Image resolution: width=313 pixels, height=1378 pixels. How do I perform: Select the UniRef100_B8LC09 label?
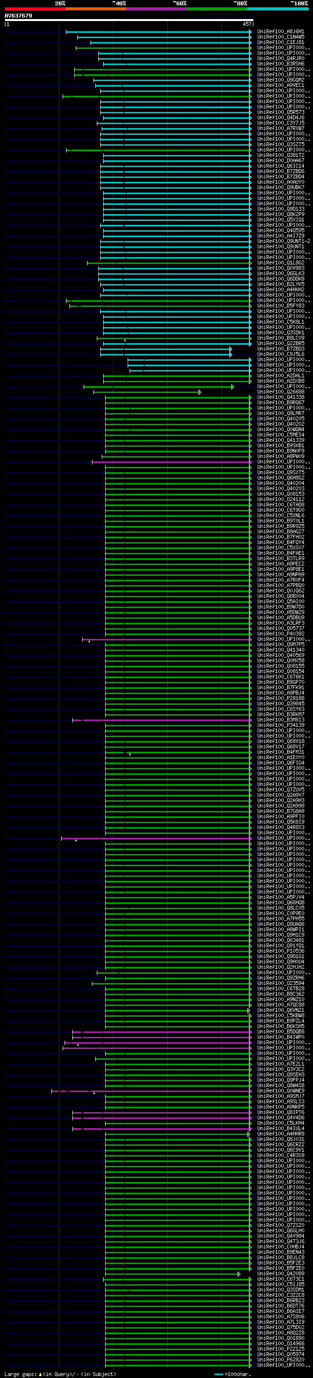click(x=280, y=338)
